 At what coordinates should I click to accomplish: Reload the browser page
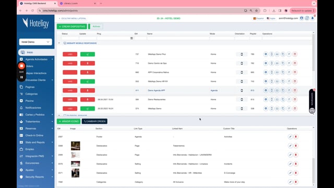[x=32, y=10]
